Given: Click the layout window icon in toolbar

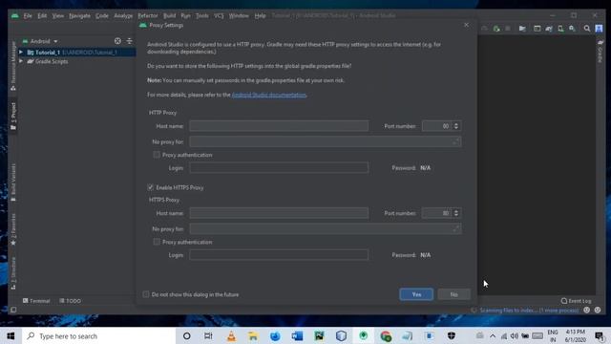Looking at the screenshot, I should coord(537,29).
